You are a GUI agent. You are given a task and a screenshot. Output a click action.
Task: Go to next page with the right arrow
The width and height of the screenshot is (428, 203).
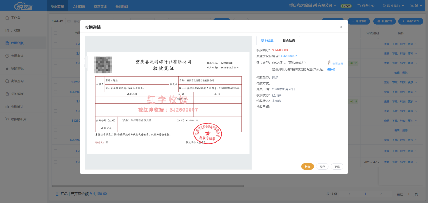(x=381, y=194)
